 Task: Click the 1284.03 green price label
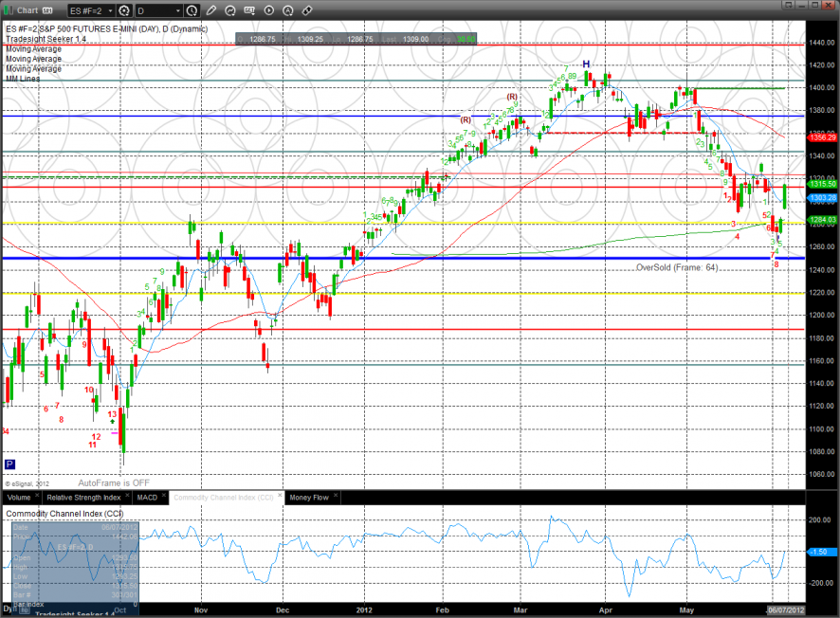(822, 220)
